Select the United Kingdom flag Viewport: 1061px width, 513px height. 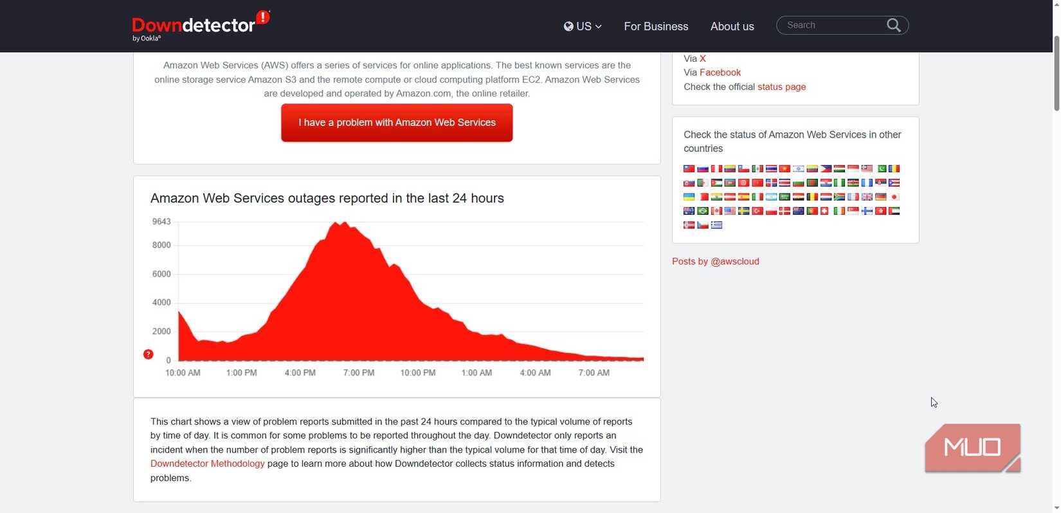tap(867, 197)
